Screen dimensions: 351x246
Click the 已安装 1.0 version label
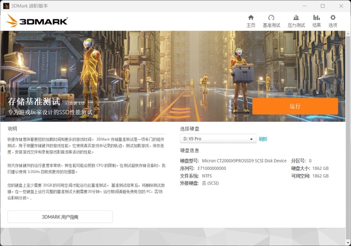click(x=74, y=103)
